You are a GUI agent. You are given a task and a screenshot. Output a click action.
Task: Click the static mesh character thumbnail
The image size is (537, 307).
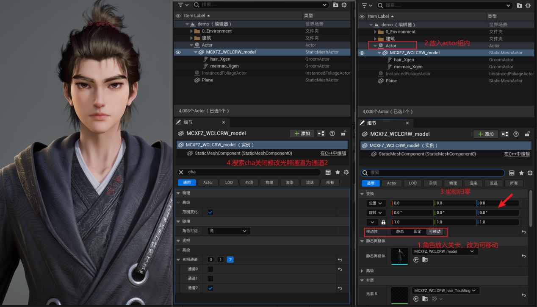399,256
